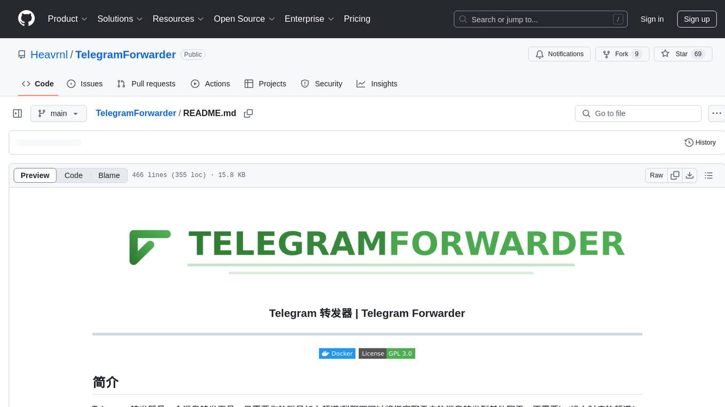Switch to the Pull requests tab
This screenshot has height=407, width=725.
point(146,84)
